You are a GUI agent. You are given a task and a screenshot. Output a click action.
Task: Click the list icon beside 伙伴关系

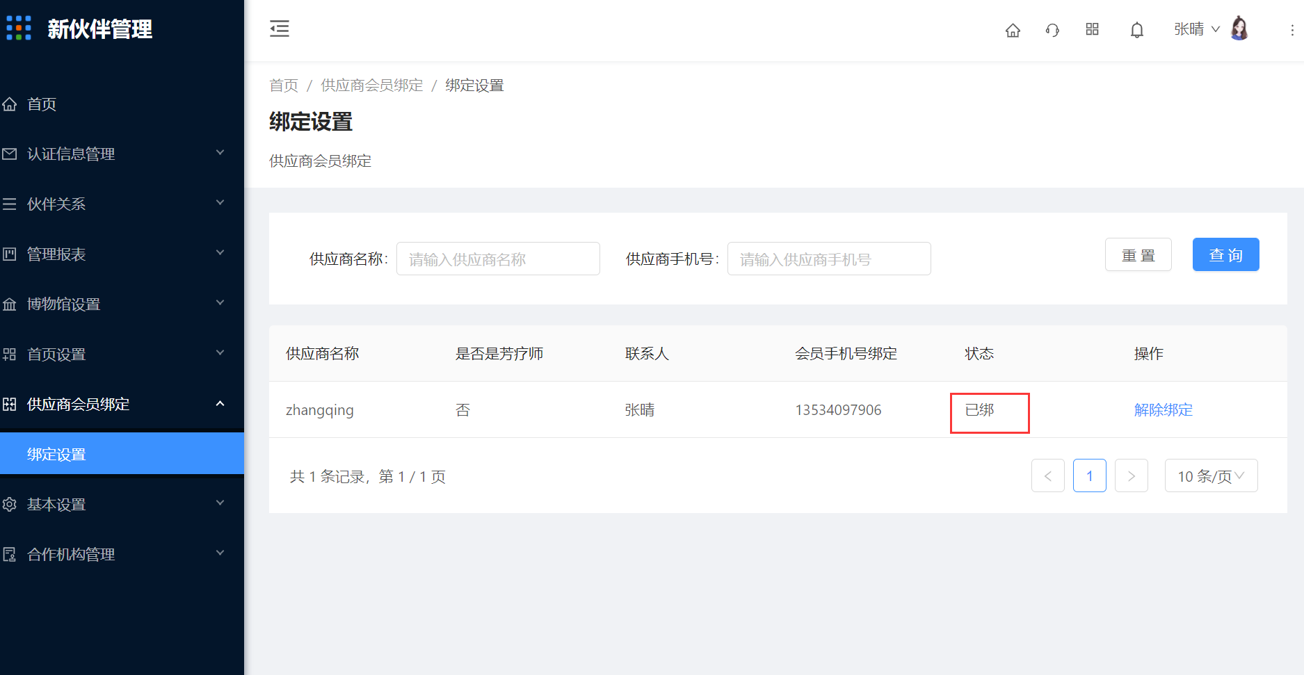coord(10,204)
